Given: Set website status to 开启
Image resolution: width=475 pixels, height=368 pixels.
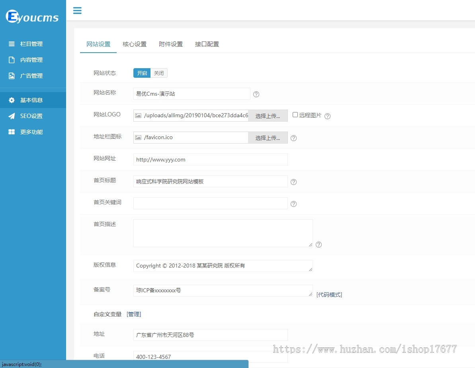Looking at the screenshot, I should pos(142,73).
